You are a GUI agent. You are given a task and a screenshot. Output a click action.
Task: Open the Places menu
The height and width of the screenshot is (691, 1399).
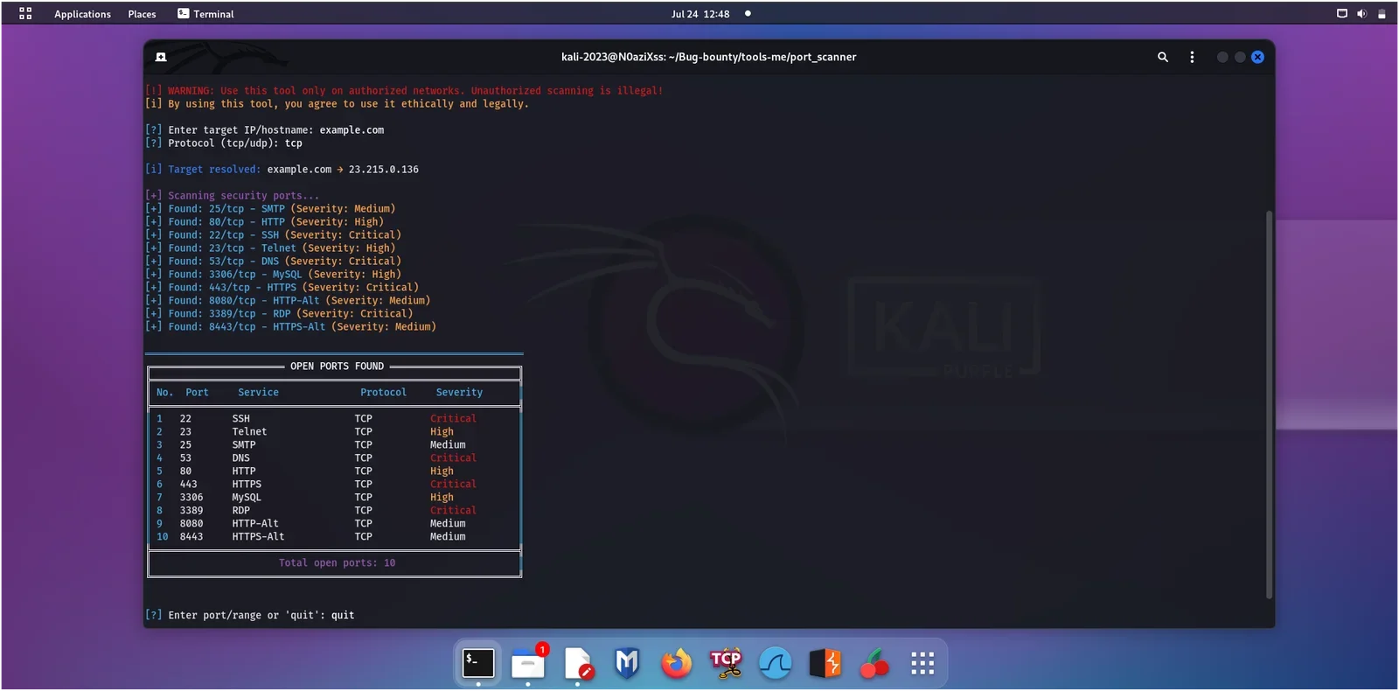(142, 14)
